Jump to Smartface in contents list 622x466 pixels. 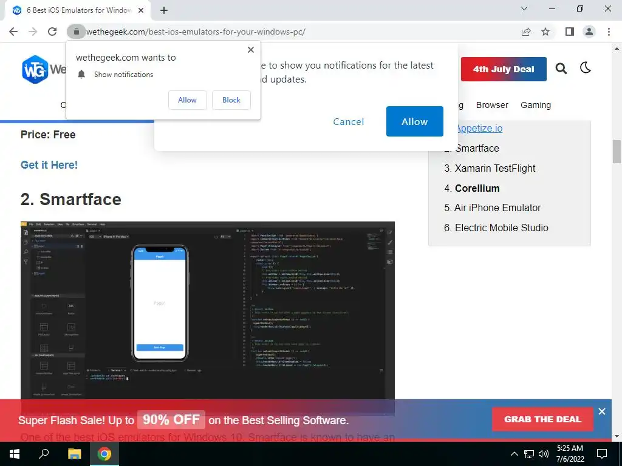(477, 148)
